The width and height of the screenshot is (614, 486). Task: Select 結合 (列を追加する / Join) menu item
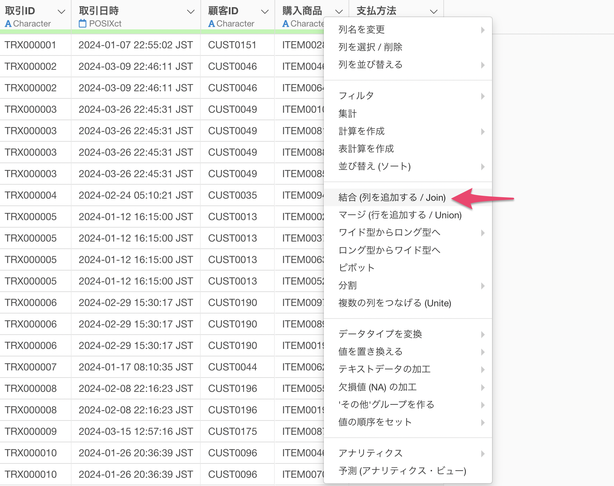click(x=392, y=198)
